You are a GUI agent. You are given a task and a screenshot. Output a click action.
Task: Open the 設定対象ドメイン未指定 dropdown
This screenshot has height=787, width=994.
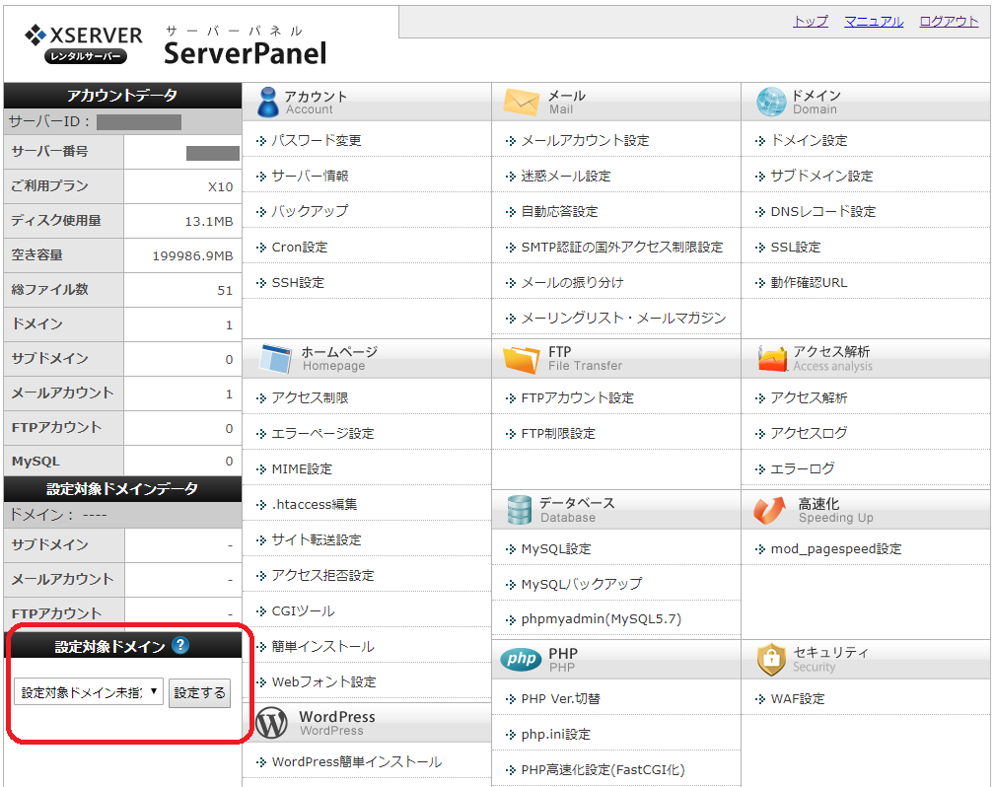(89, 692)
